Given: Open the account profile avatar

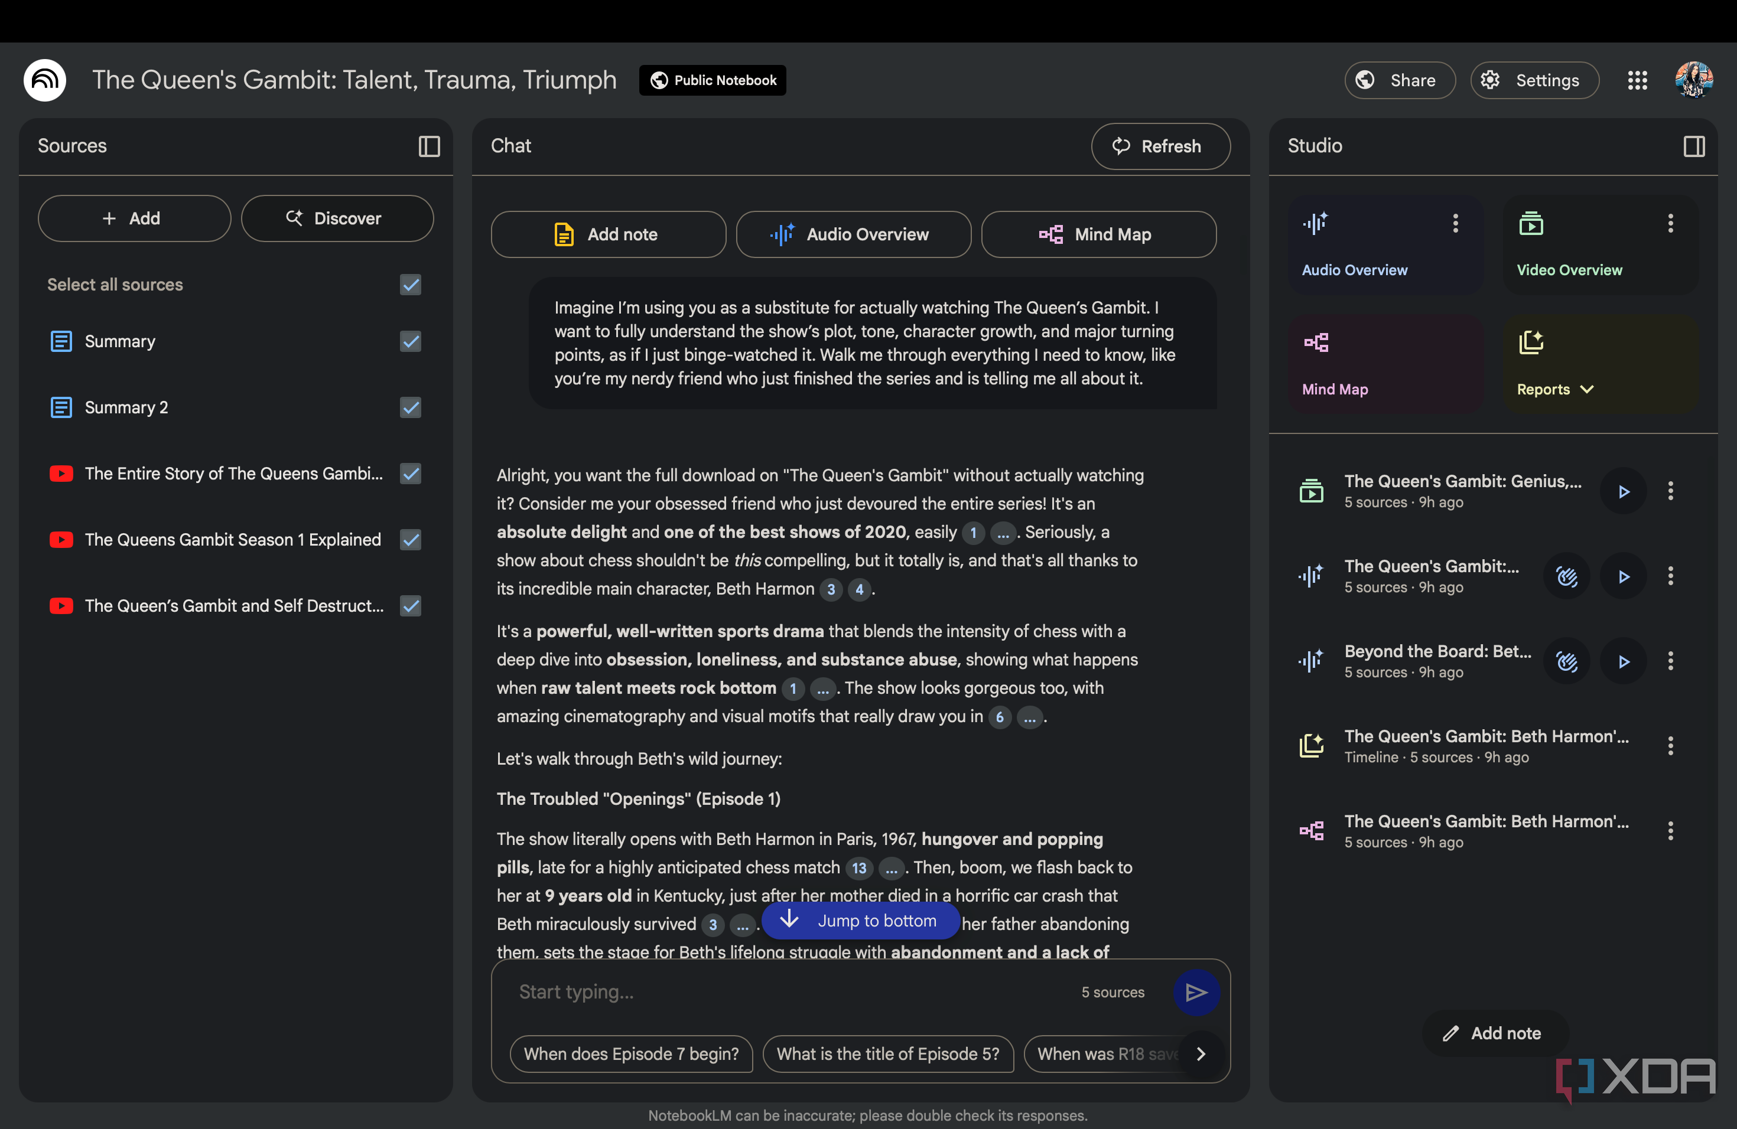Looking at the screenshot, I should tap(1694, 80).
